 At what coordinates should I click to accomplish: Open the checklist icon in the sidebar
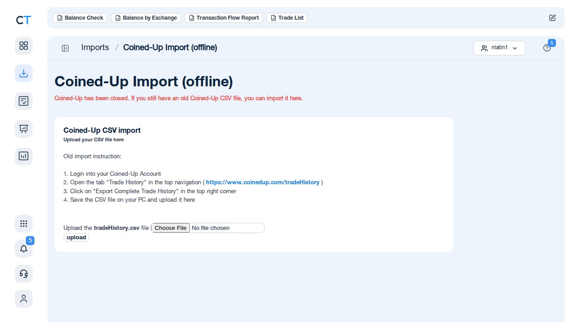[24, 101]
